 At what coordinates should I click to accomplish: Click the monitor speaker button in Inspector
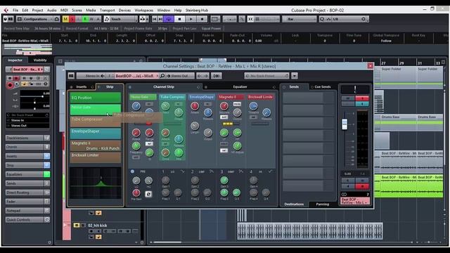[x=17, y=84]
